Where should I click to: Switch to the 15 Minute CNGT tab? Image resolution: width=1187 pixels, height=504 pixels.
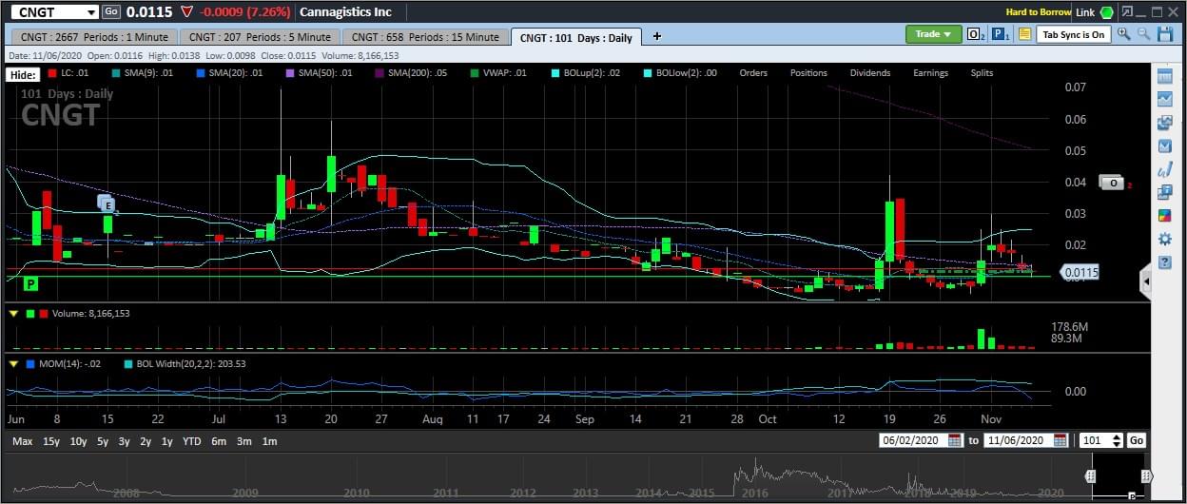[x=424, y=37]
